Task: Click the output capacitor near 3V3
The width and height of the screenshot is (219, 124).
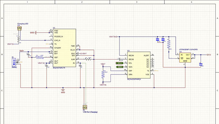Action: 201,64
